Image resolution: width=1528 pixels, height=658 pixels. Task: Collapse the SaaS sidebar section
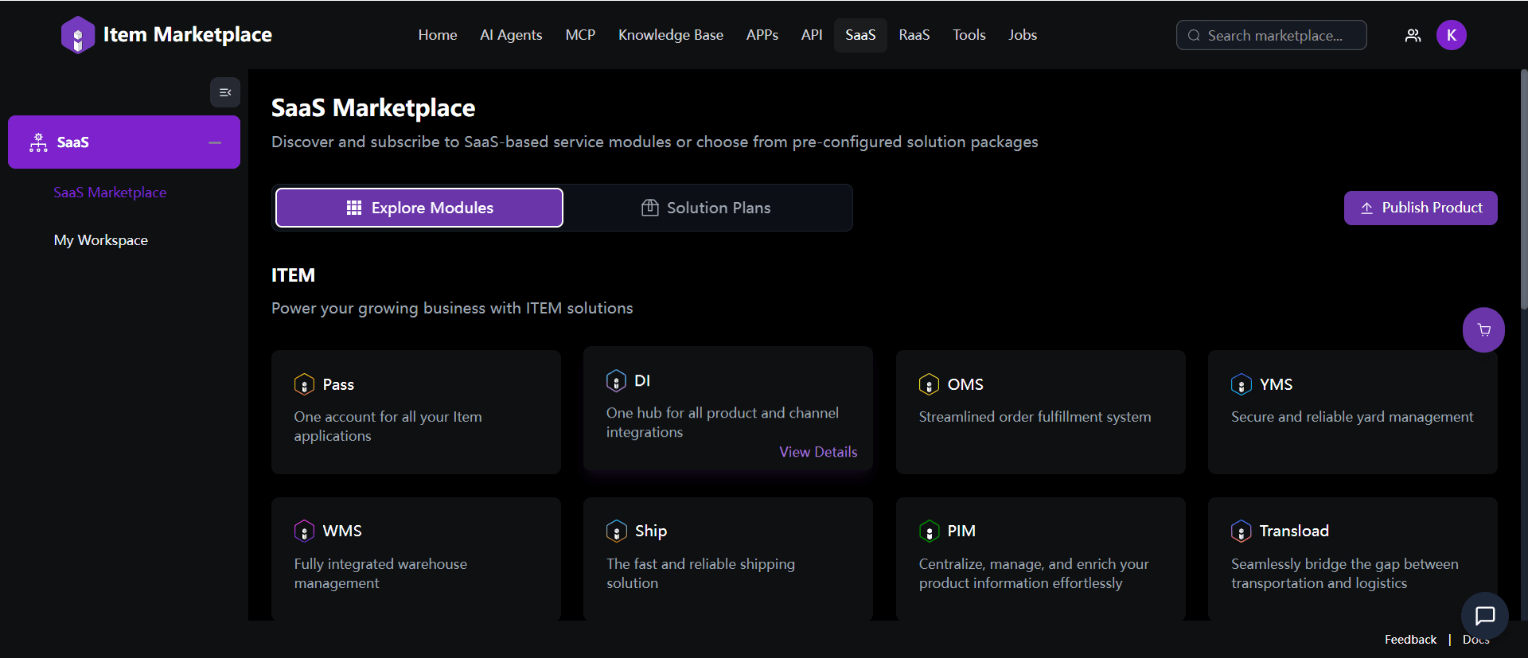point(215,142)
